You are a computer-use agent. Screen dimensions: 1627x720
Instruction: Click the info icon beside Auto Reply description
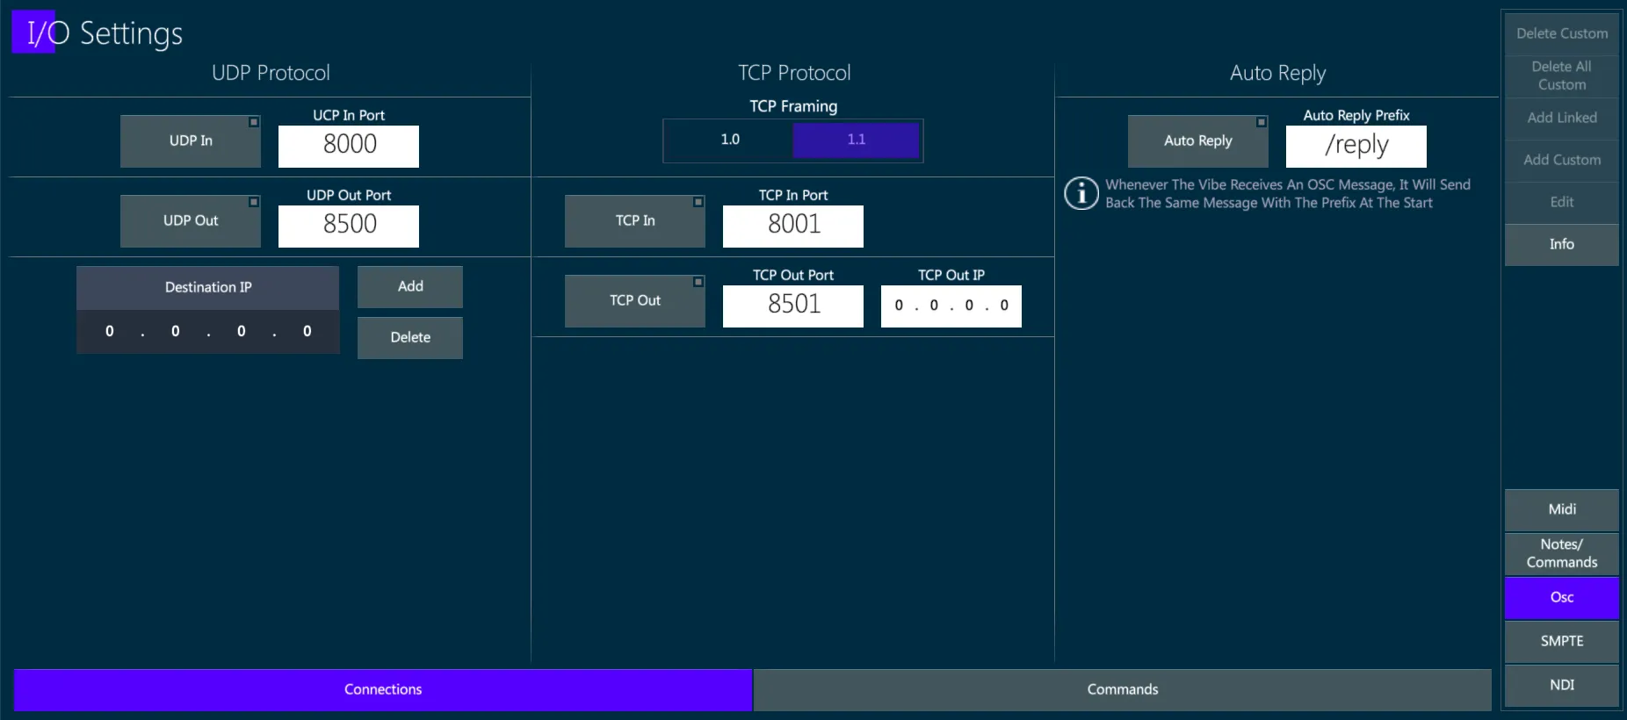(1081, 193)
